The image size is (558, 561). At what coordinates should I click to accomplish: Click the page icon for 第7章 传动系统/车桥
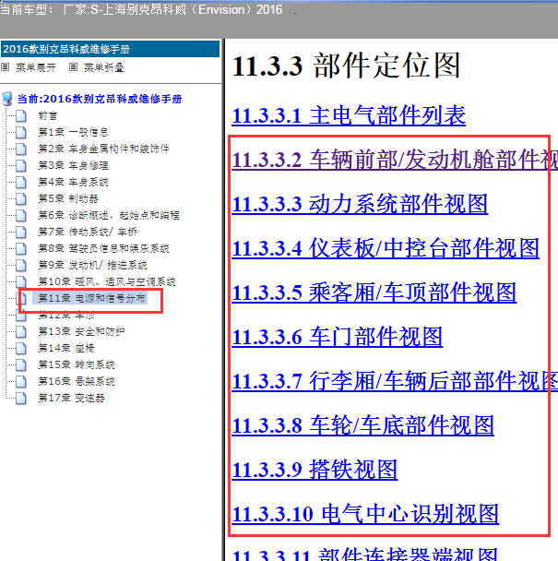click(x=20, y=232)
